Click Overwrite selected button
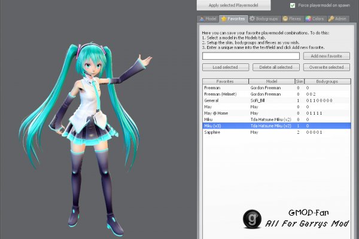 pos(327,68)
